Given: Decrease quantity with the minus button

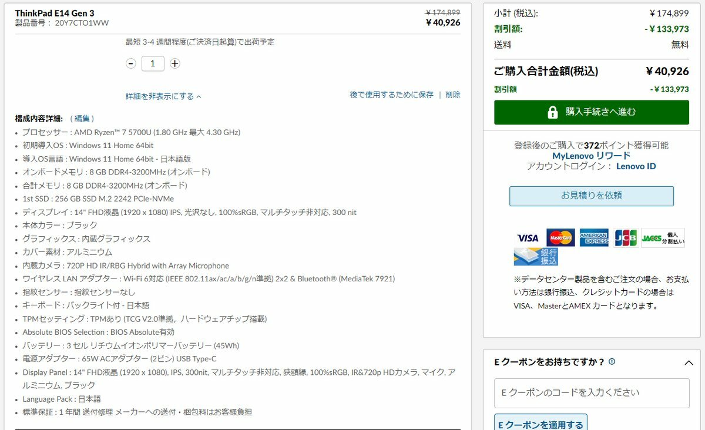Looking at the screenshot, I should pos(131,63).
